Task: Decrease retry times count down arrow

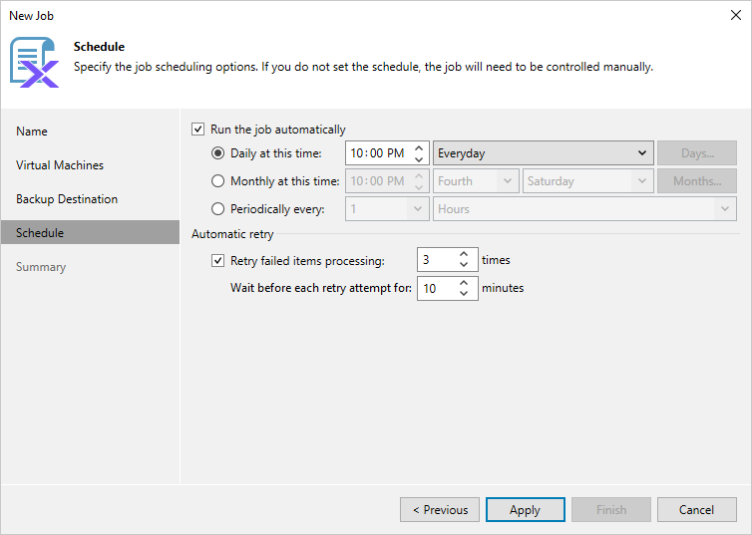Action: [464, 266]
